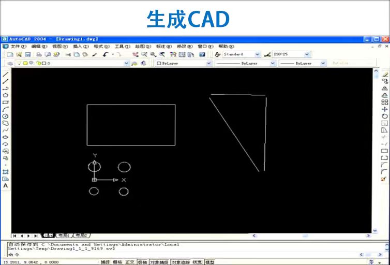Click the Pan realtime icon
Screen dimensions: 390x265
pos(136,54)
